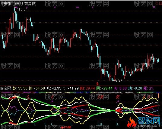Select the 能: 21 indicator value
This screenshot has height=129, width=162.
coord(149,88)
